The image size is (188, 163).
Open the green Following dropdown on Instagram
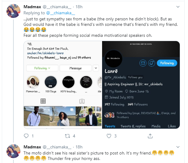coord(42,68)
